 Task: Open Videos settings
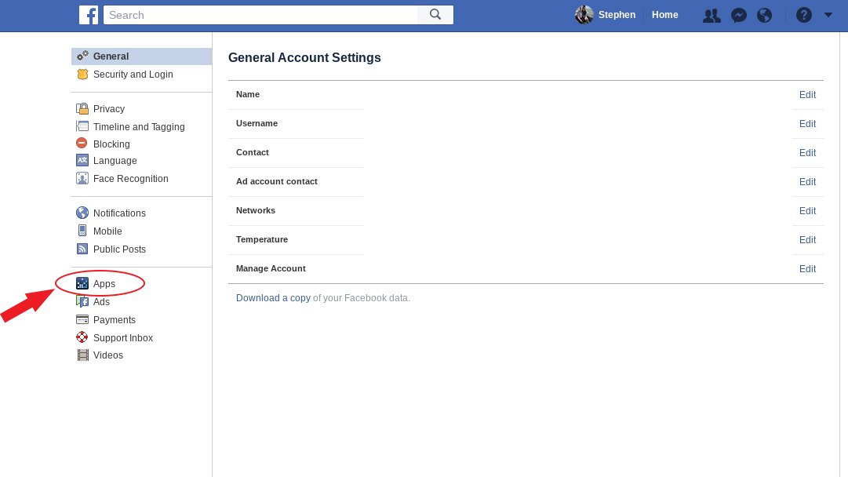point(108,355)
